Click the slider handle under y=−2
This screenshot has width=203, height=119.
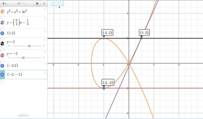[23, 58]
